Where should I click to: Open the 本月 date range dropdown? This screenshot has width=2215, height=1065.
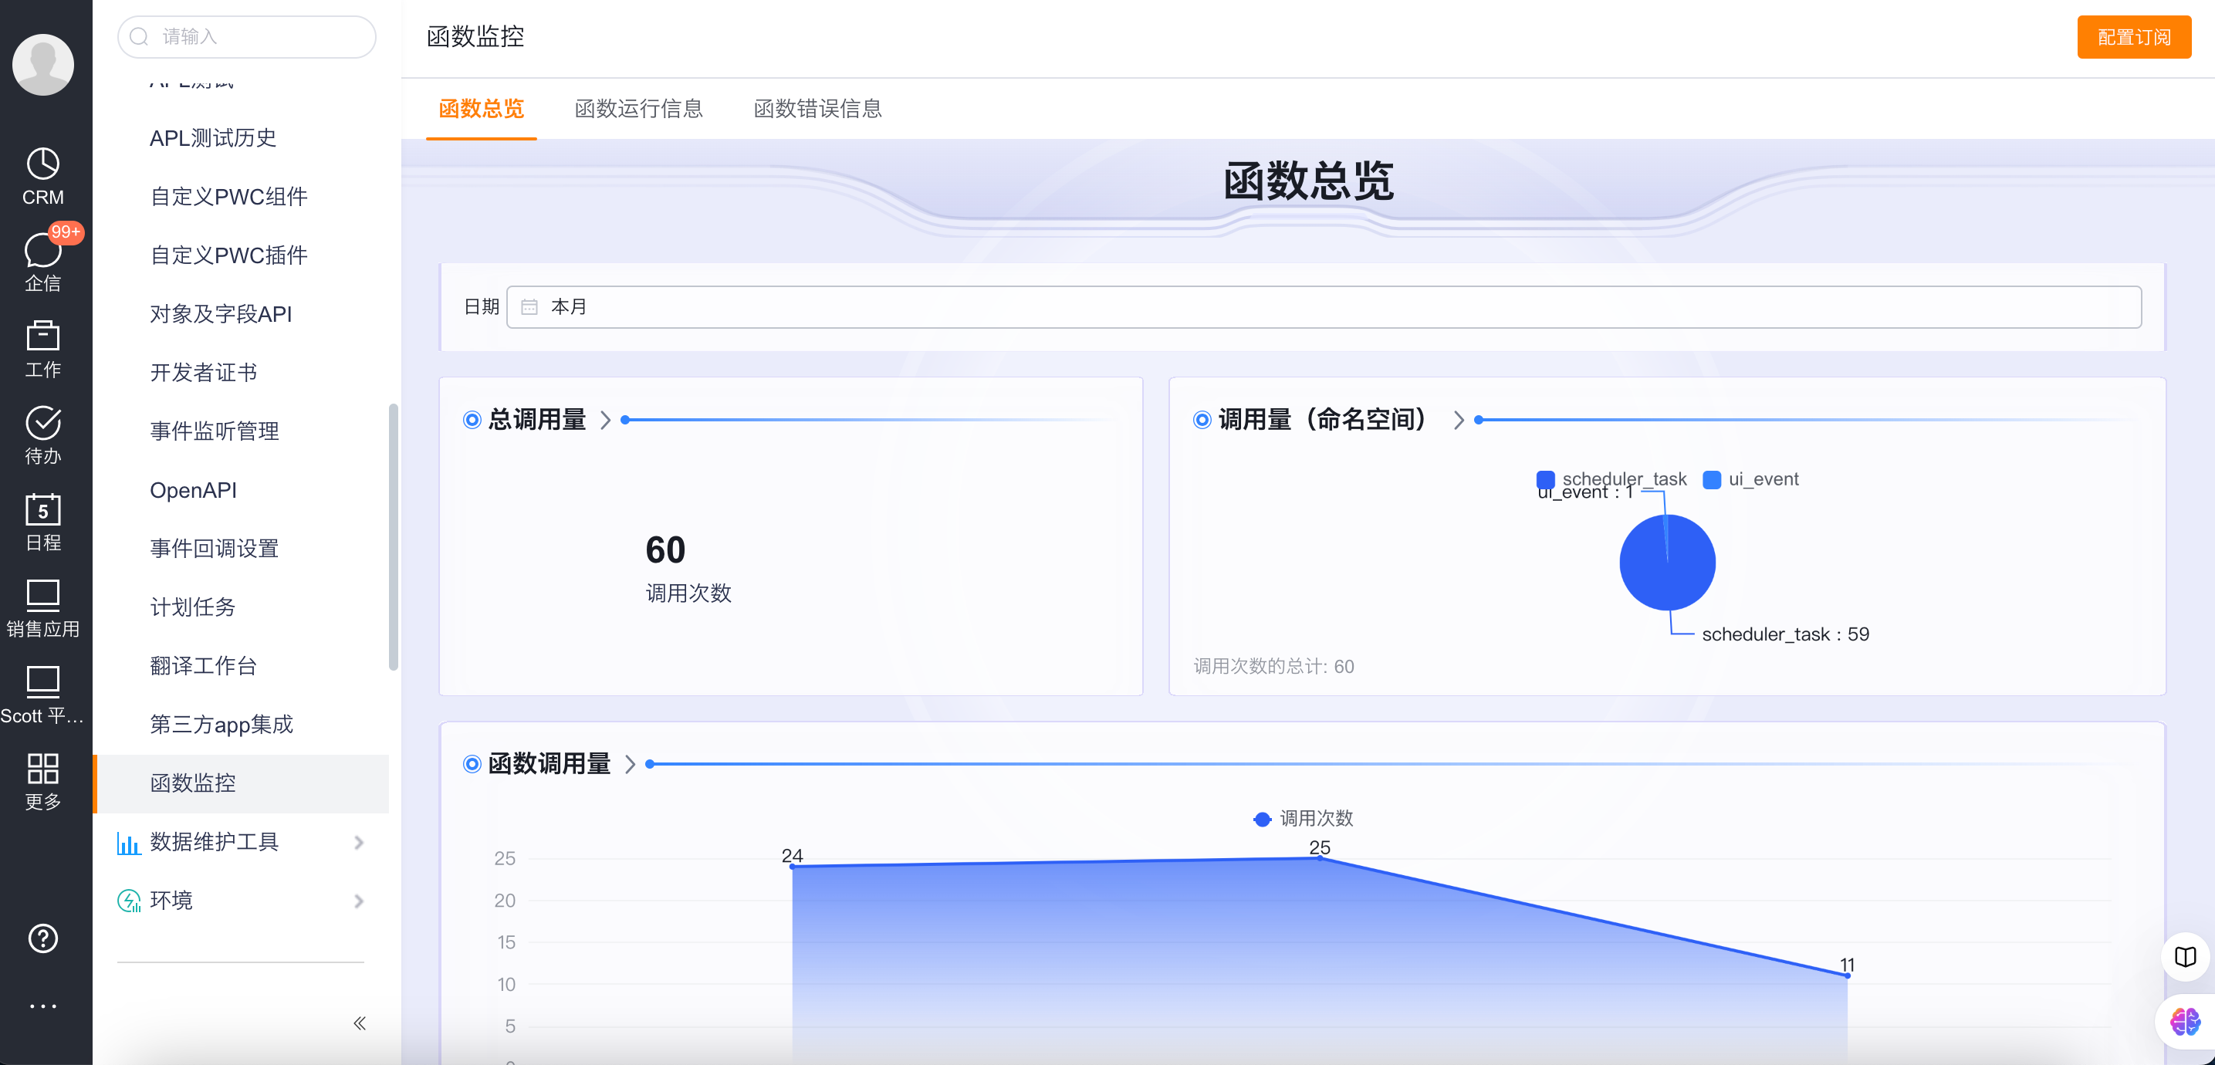[1324, 307]
